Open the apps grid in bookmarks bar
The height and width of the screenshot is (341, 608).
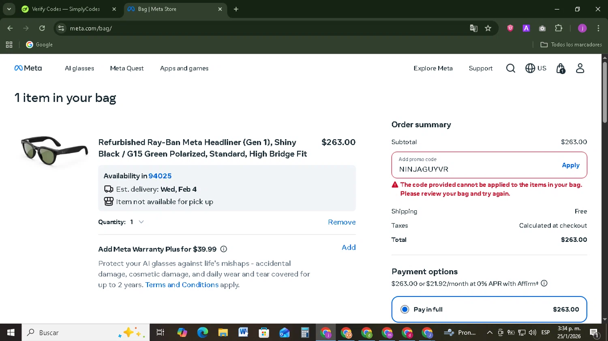coord(9,44)
